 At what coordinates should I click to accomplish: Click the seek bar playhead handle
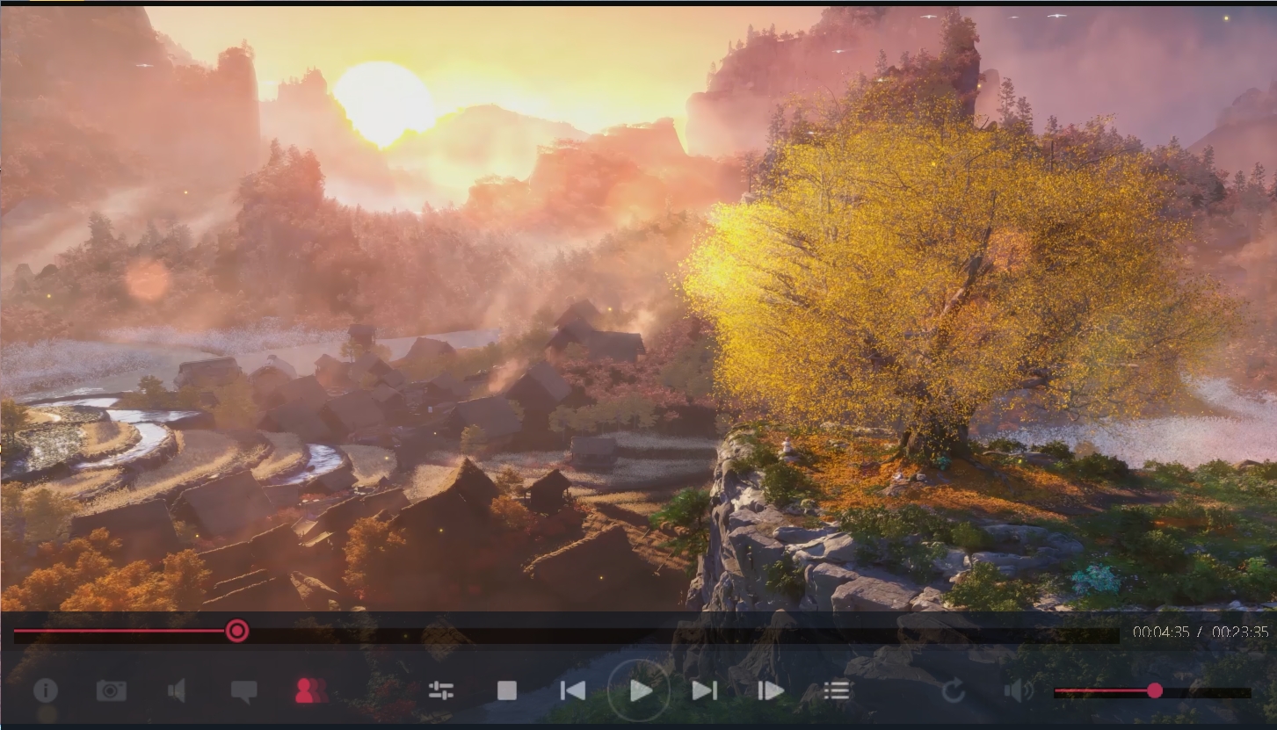click(x=237, y=631)
